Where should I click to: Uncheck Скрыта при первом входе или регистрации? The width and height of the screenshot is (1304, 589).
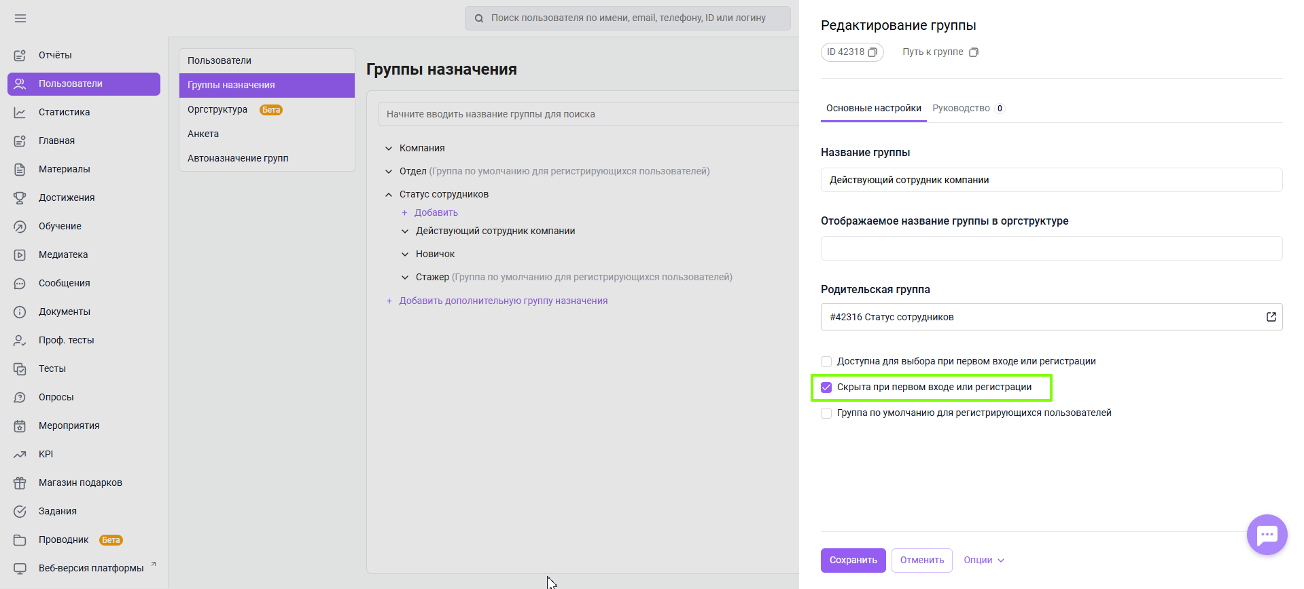(826, 387)
